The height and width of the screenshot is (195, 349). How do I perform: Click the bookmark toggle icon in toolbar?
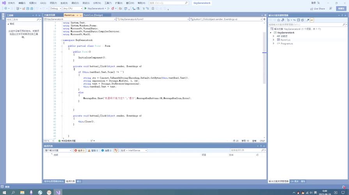(x=153, y=9)
